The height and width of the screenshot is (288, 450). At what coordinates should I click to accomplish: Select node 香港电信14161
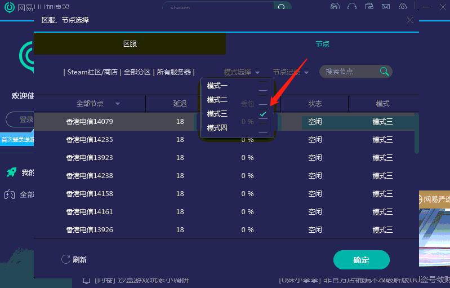tap(90, 212)
